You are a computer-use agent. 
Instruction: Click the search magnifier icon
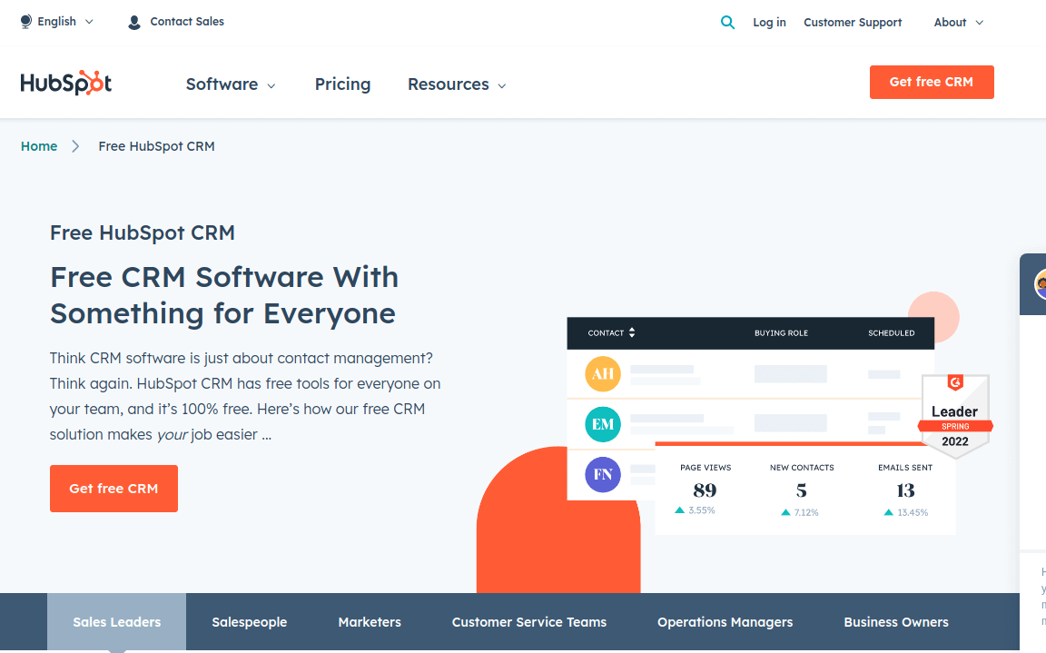(x=727, y=23)
